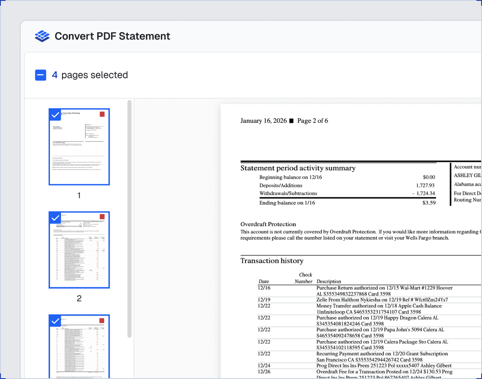Screen dimensions: 482x379
Task: Uncheck page 2 thumbnail checkbox
Action: 55,218
